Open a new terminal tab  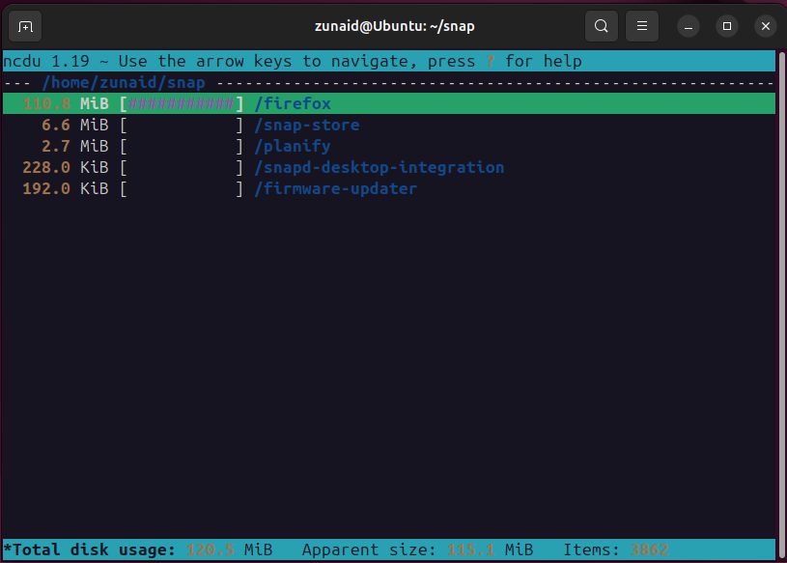[x=24, y=26]
